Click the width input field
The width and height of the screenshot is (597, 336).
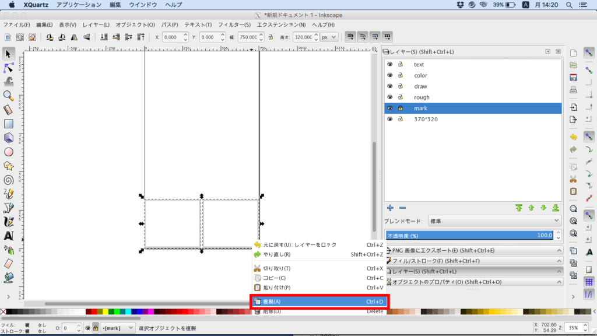click(x=248, y=37)
